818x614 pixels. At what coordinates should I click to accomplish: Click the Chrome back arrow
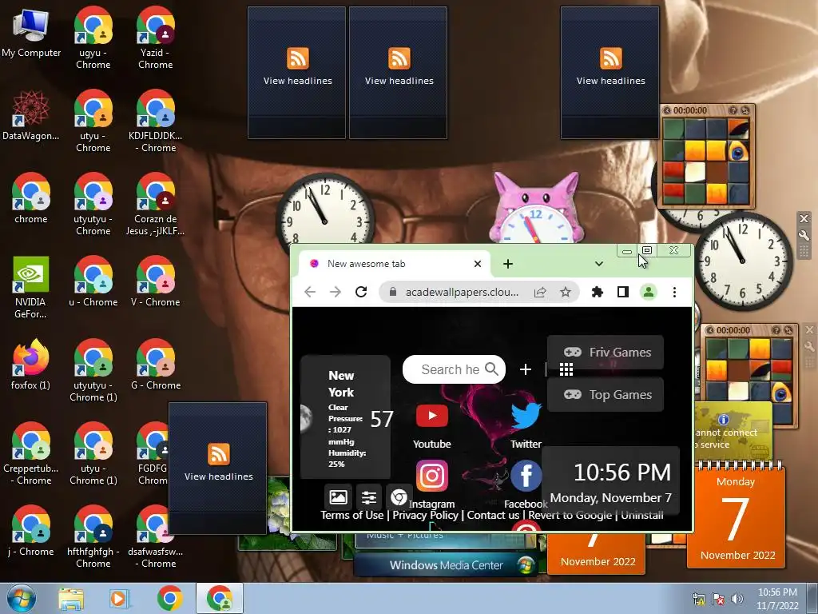coord(310,292)
